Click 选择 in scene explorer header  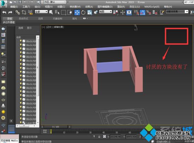(x=21, y=28)
